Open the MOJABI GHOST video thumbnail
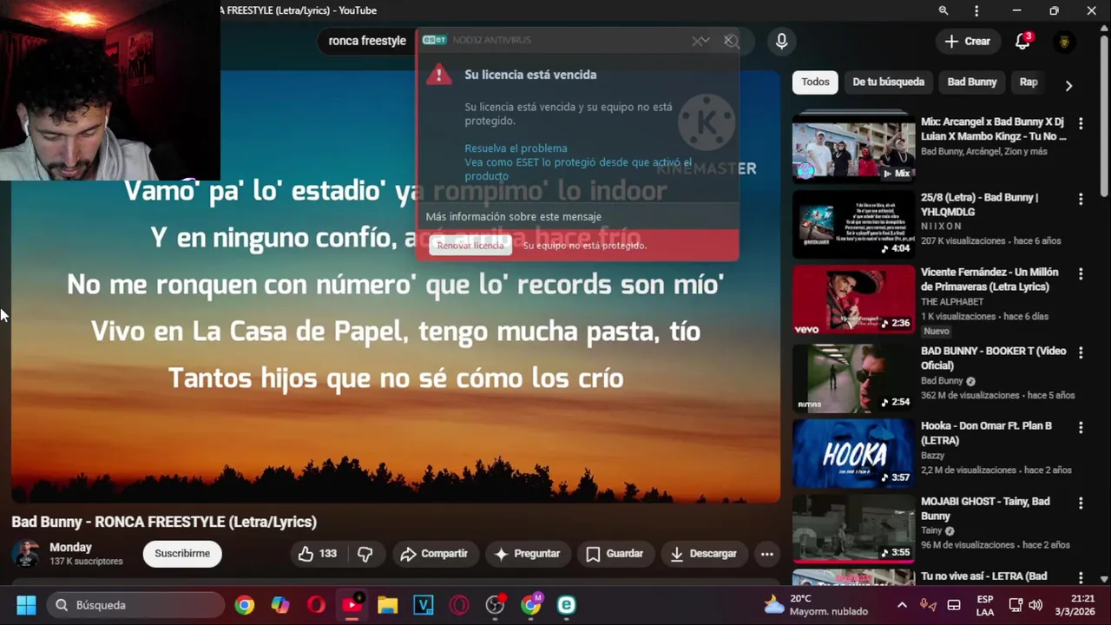This screenshot has width=1111, height=625. [853, 529]
